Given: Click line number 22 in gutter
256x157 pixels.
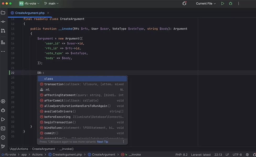Looking at the screenshot, I should [x=13, y=73].
